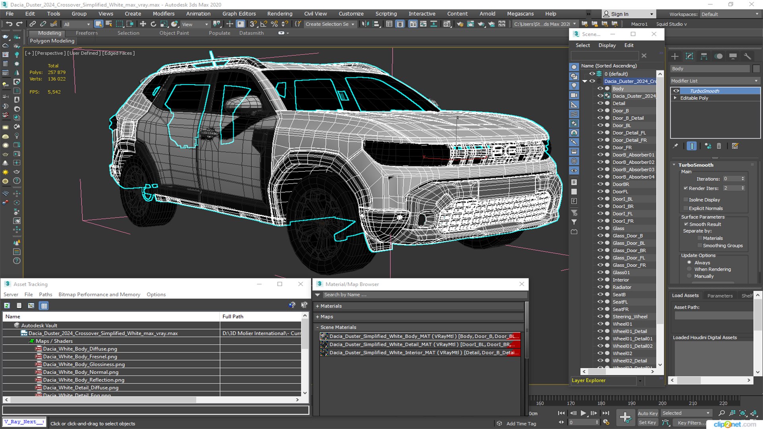
Task: Open the Modify command panel tab
Action: point(689,56)
